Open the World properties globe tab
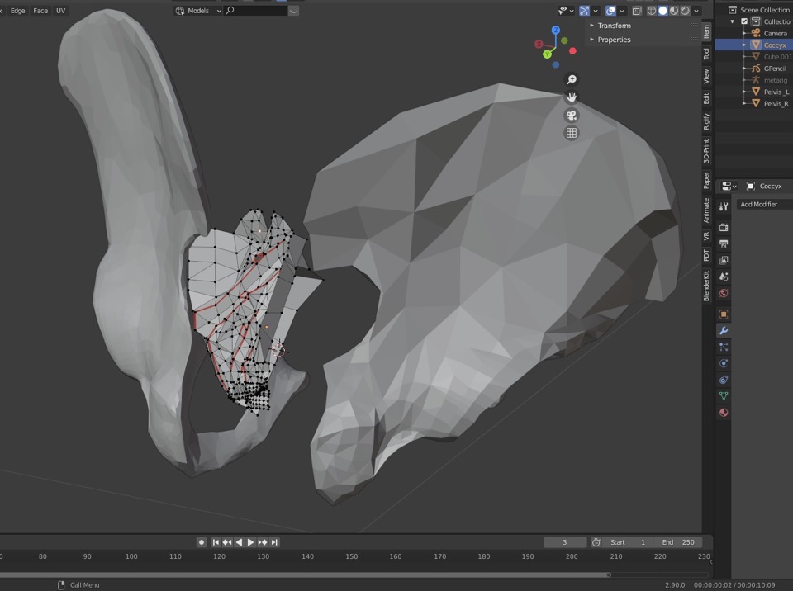793x591 pixels. (724, 293)
